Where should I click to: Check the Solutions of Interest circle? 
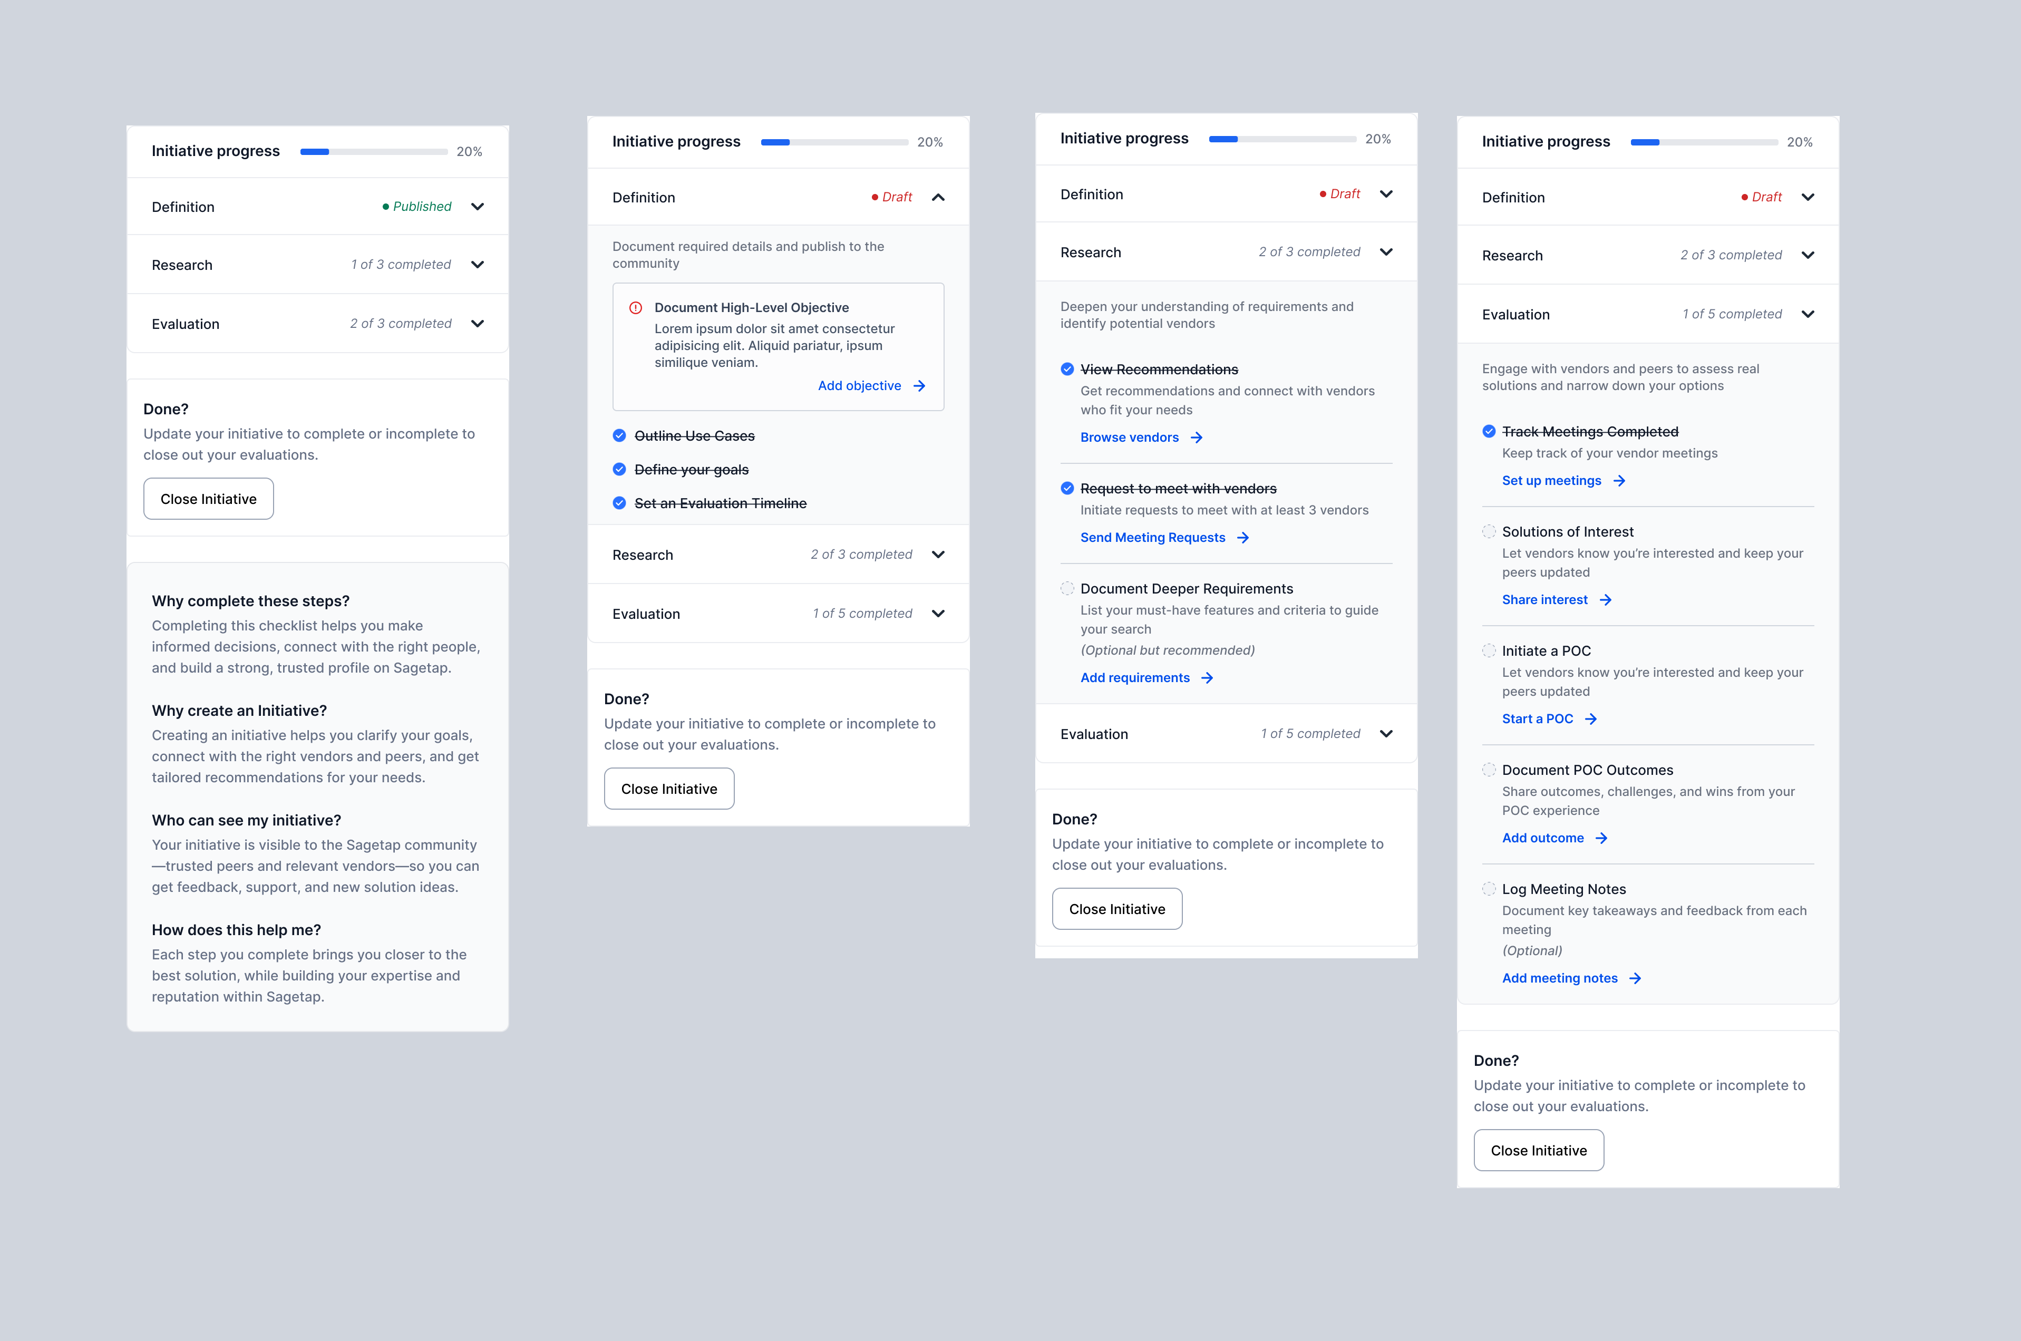[x=1489, y=531]
